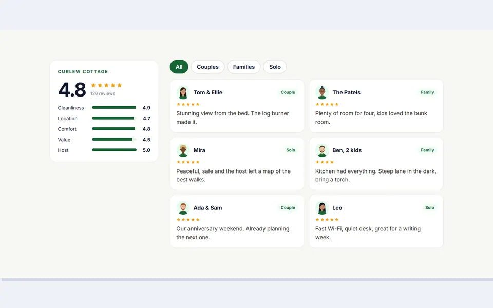This screenshot has height=308, width=493.
Task: Click Ben, 2 kids avatar
Action: point(322,150)
